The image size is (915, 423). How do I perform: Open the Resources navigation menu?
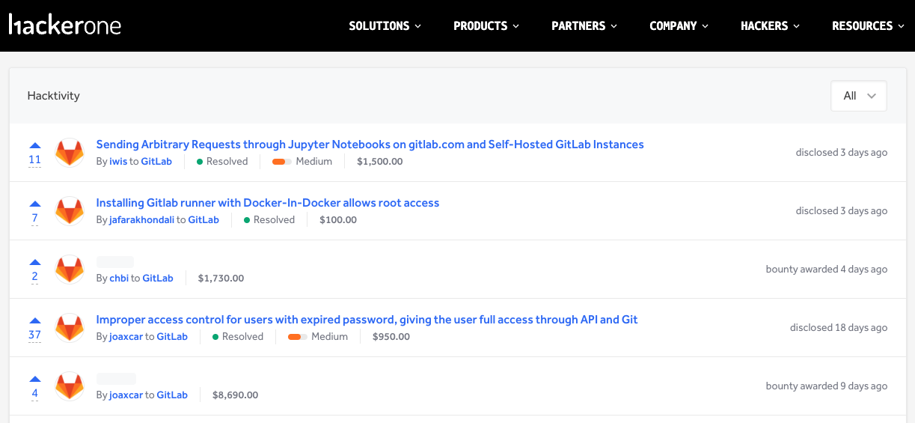[x=867, y=25]
